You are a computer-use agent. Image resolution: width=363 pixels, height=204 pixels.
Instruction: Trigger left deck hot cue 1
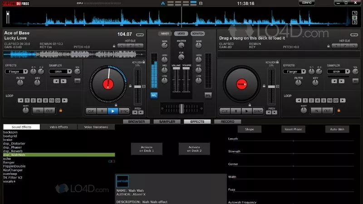pos(122,46)
